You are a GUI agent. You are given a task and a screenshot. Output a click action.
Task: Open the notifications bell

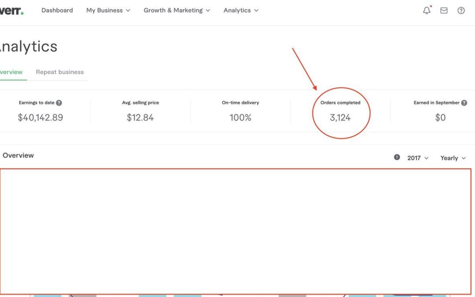tap(427, 11)
